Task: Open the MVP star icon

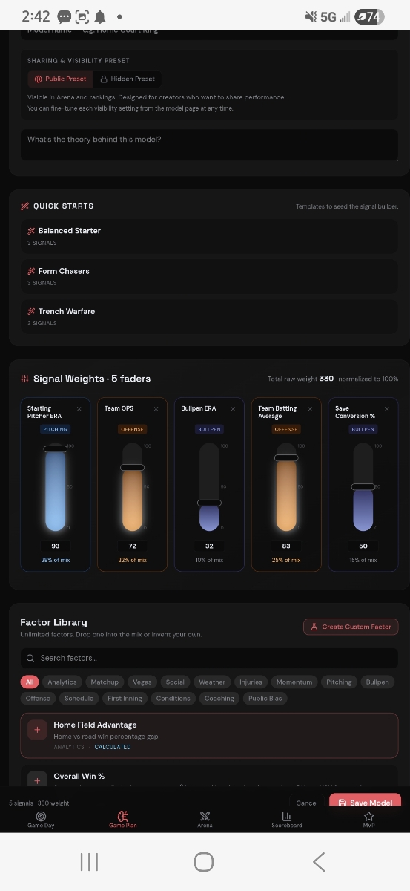Action: (368, 815)
